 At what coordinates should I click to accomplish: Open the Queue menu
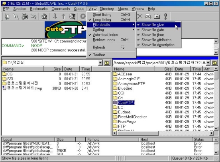coord(79,9)
